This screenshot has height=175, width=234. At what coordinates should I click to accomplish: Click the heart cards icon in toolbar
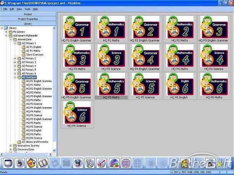coord(31,163)
